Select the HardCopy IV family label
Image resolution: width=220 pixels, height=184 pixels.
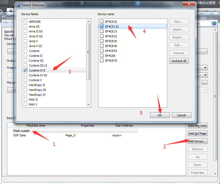coord(37,95)
